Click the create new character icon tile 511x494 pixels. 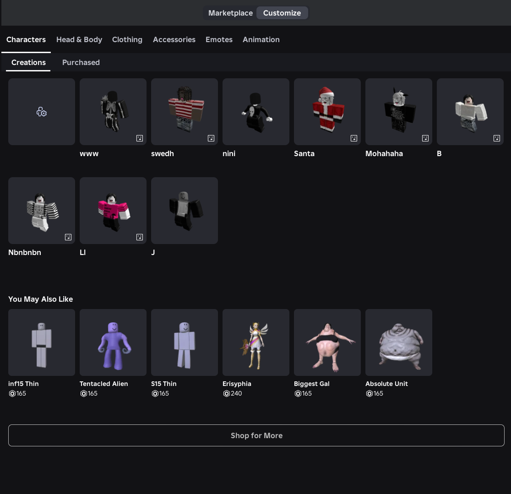tap(42, 112)
